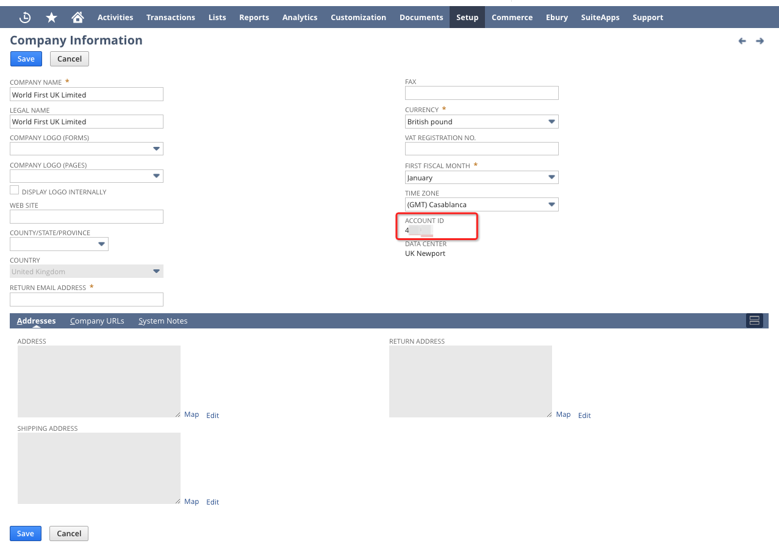
Task: Click the top Save button
Action: click(26, 58)
